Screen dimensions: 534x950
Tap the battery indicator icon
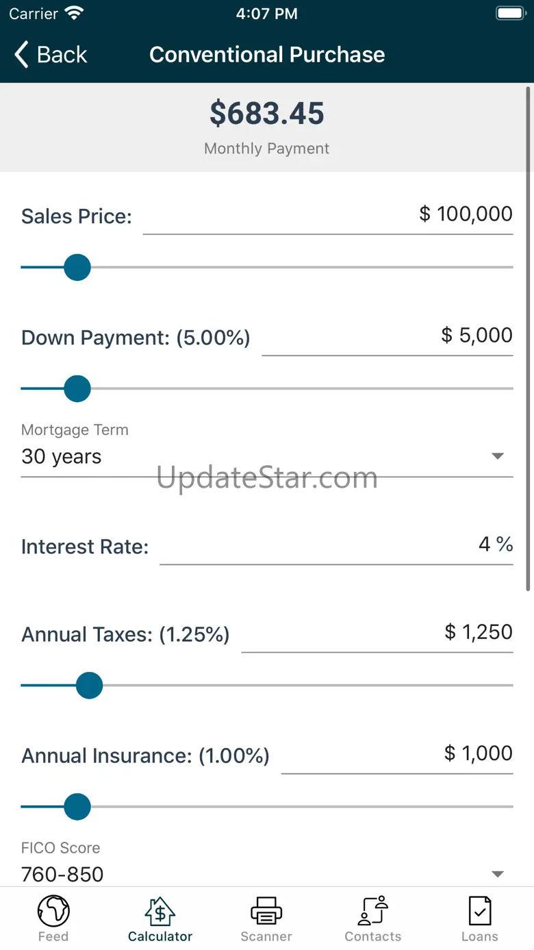(x=509, y=13)
